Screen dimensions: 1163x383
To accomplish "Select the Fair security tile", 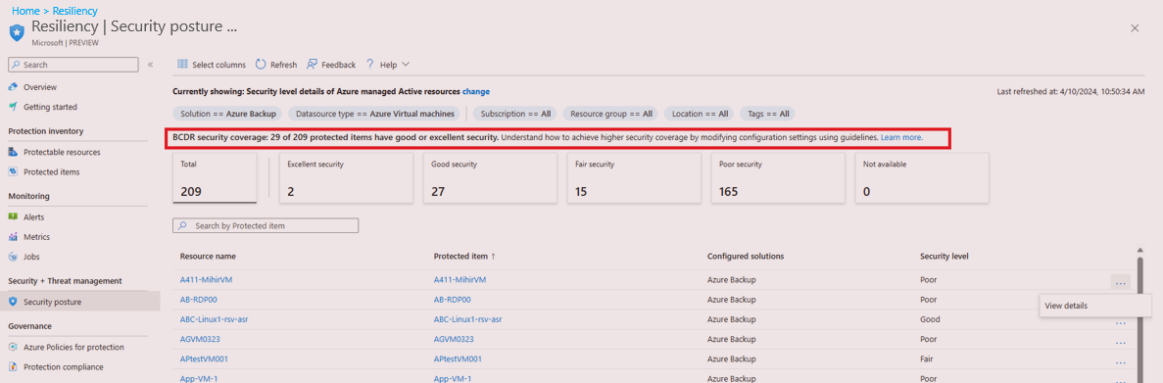I will pos(633,178).
